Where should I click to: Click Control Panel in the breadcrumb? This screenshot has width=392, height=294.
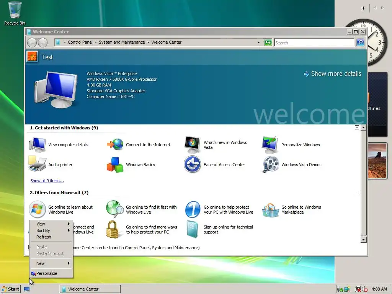point(80,42)
